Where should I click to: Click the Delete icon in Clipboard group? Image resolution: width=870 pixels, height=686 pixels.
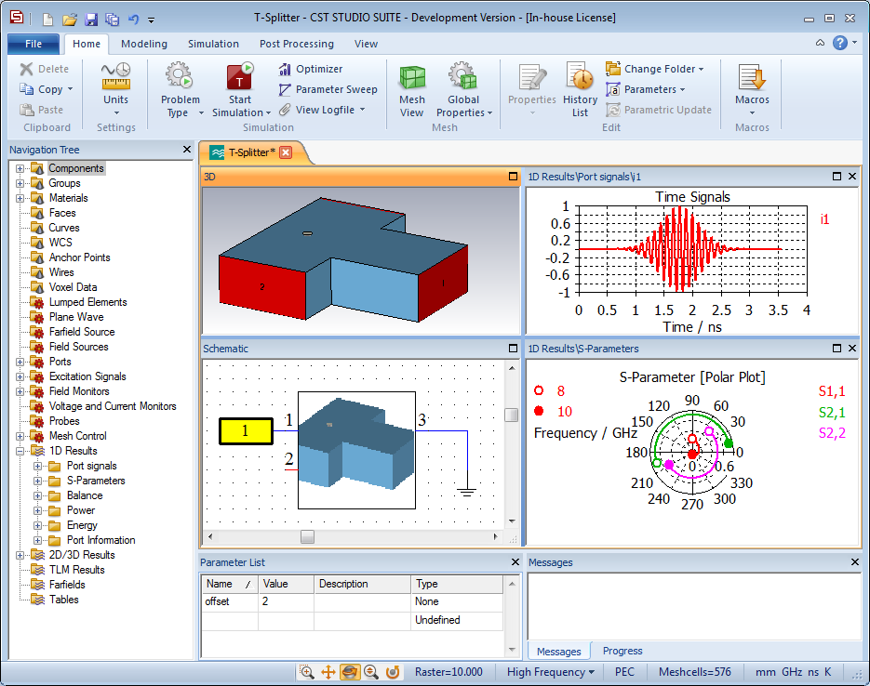tap(26, 69)
